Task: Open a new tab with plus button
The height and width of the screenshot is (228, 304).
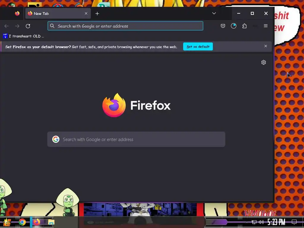Action: 97,13
